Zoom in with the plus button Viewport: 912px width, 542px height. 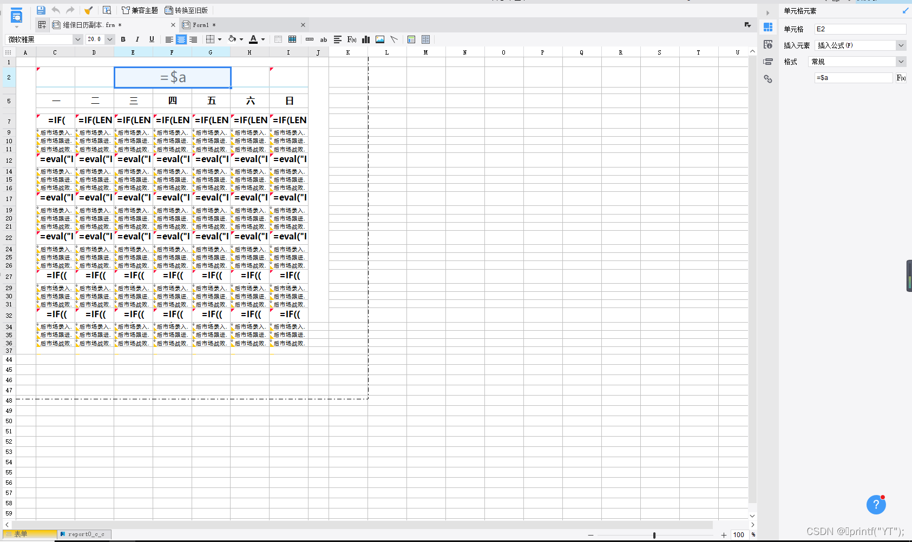coord(724,535)
